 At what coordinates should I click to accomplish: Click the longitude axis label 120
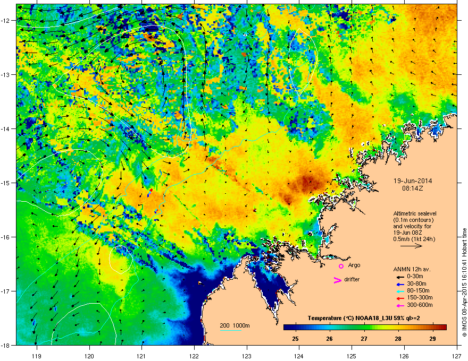(x=89, y=356)
